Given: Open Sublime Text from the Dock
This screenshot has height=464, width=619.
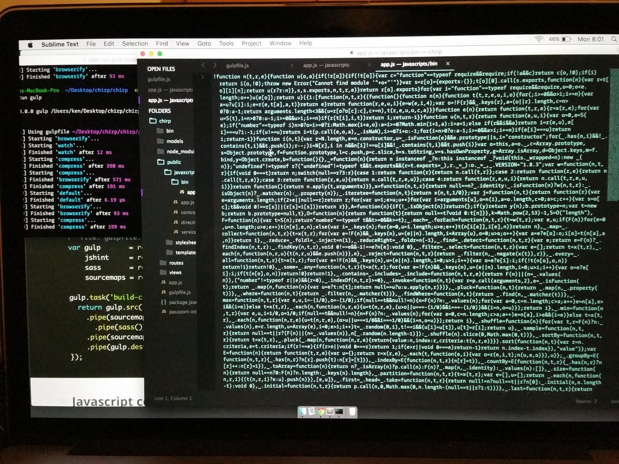Looking at the screenshot, I should [330, 411].
